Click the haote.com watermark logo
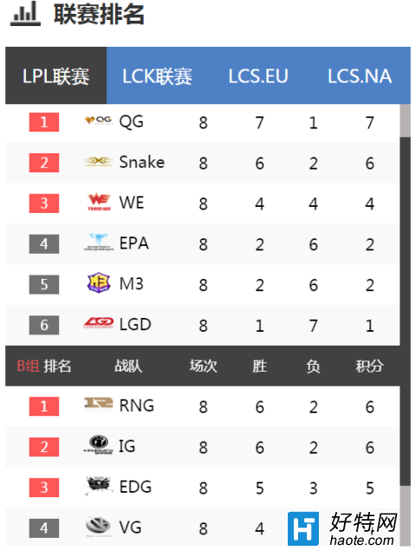Image resolution: width=416 pixels, height=557 pixels. click(342, 529)
